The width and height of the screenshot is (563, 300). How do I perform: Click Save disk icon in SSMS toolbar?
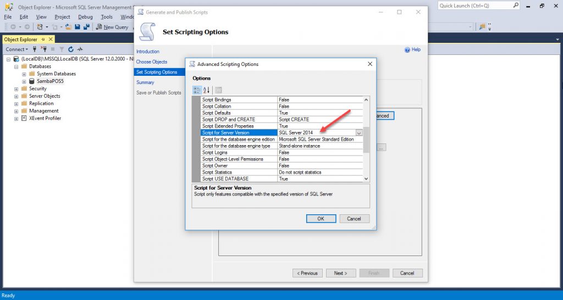pos(78,27)
